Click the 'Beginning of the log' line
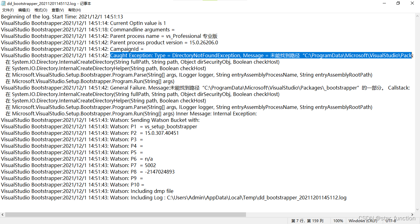The image size is (420, 224). pos(62,17)
